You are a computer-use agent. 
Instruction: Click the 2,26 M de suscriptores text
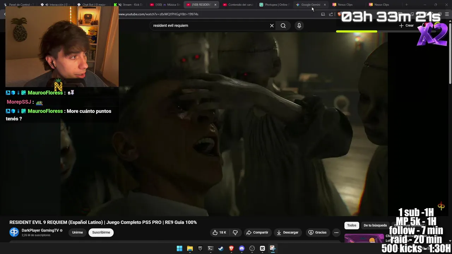pyautogui.click(x=36, y=235)
